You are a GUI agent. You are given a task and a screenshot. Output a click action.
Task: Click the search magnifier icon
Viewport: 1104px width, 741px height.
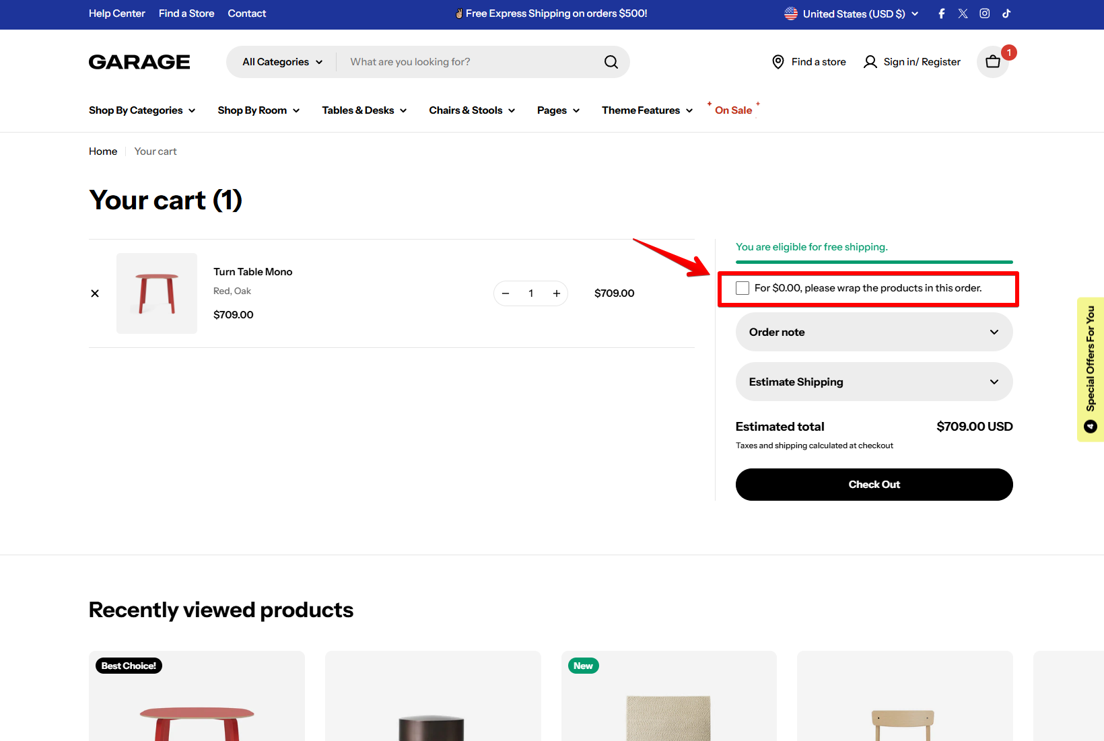click(611, 62)
